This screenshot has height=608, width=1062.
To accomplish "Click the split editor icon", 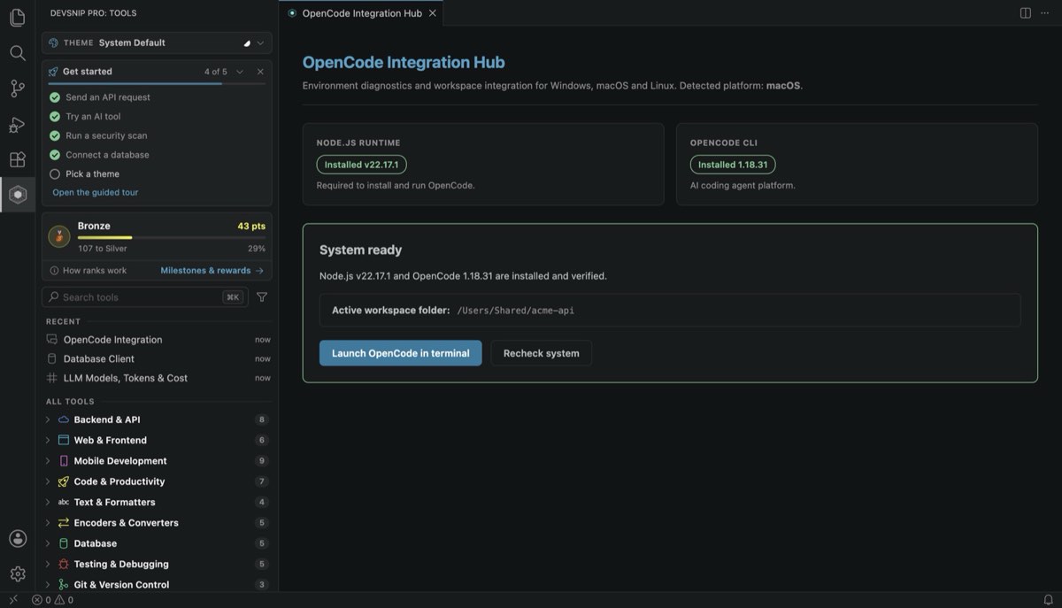I will pos(1025,13).
